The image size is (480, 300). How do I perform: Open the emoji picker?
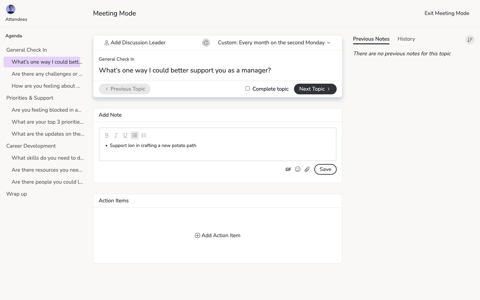(x=297, y=169)
